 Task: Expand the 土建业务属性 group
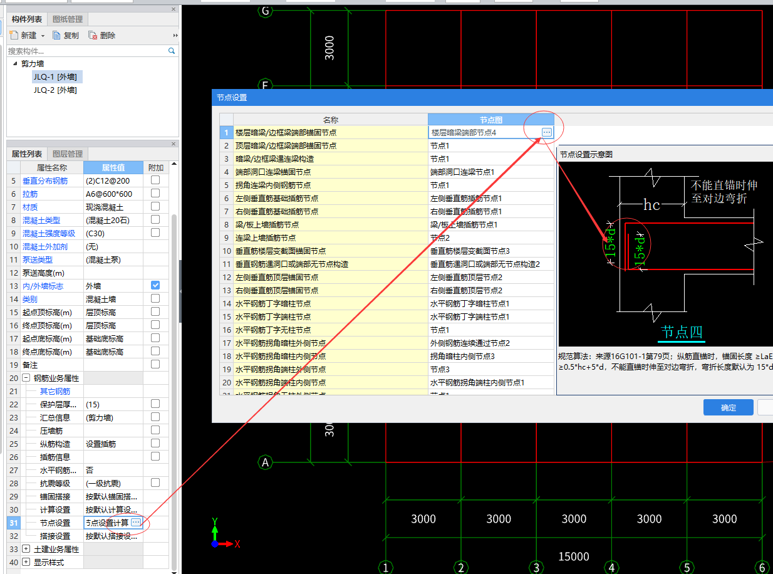(26, 549)
